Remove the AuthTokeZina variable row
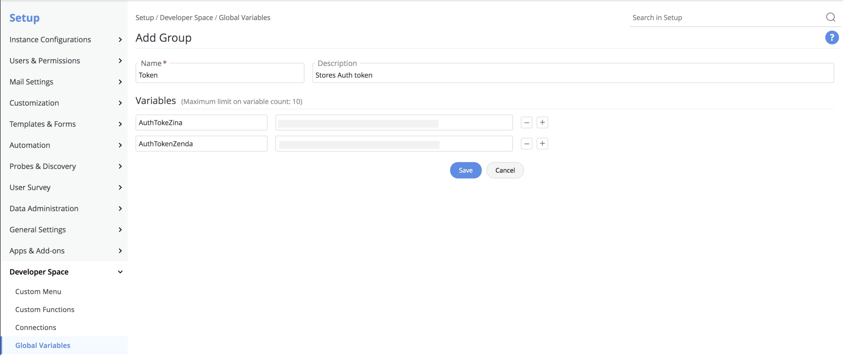The image size is (843, 356). (526, 123)
